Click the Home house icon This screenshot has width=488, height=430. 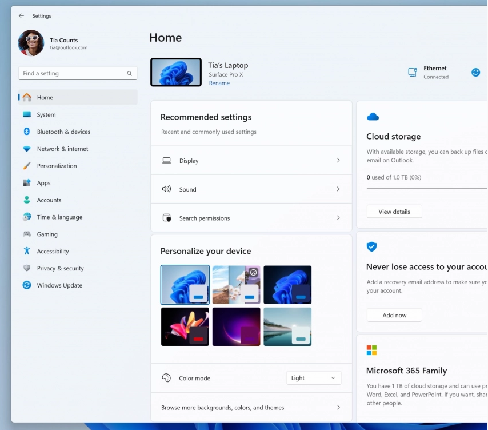(27, 97)
